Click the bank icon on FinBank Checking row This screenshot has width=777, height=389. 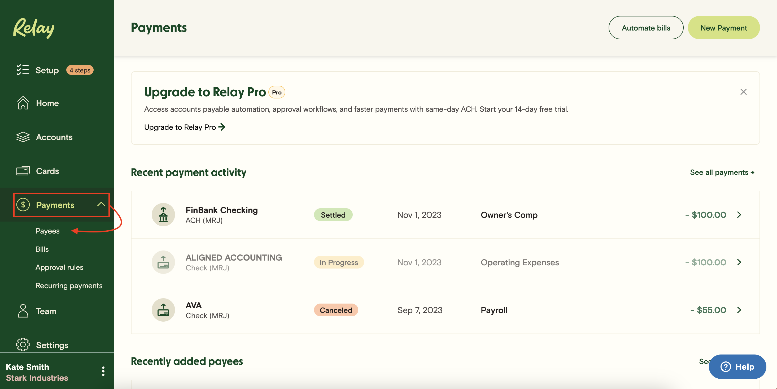[x=163, y=215]
